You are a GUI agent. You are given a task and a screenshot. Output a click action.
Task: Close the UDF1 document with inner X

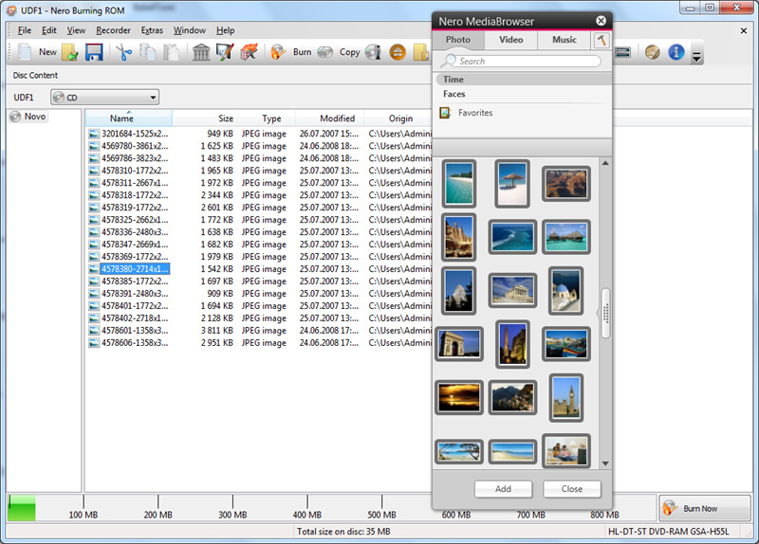pyautogui.click(x=744, y=30)
